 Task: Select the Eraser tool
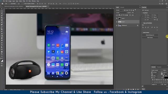[2, 34]
